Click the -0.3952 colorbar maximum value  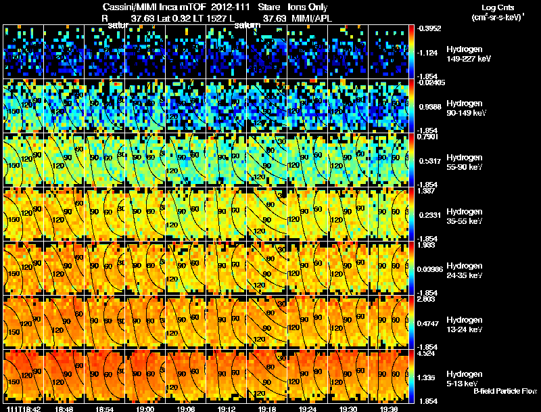pos(429,28)
